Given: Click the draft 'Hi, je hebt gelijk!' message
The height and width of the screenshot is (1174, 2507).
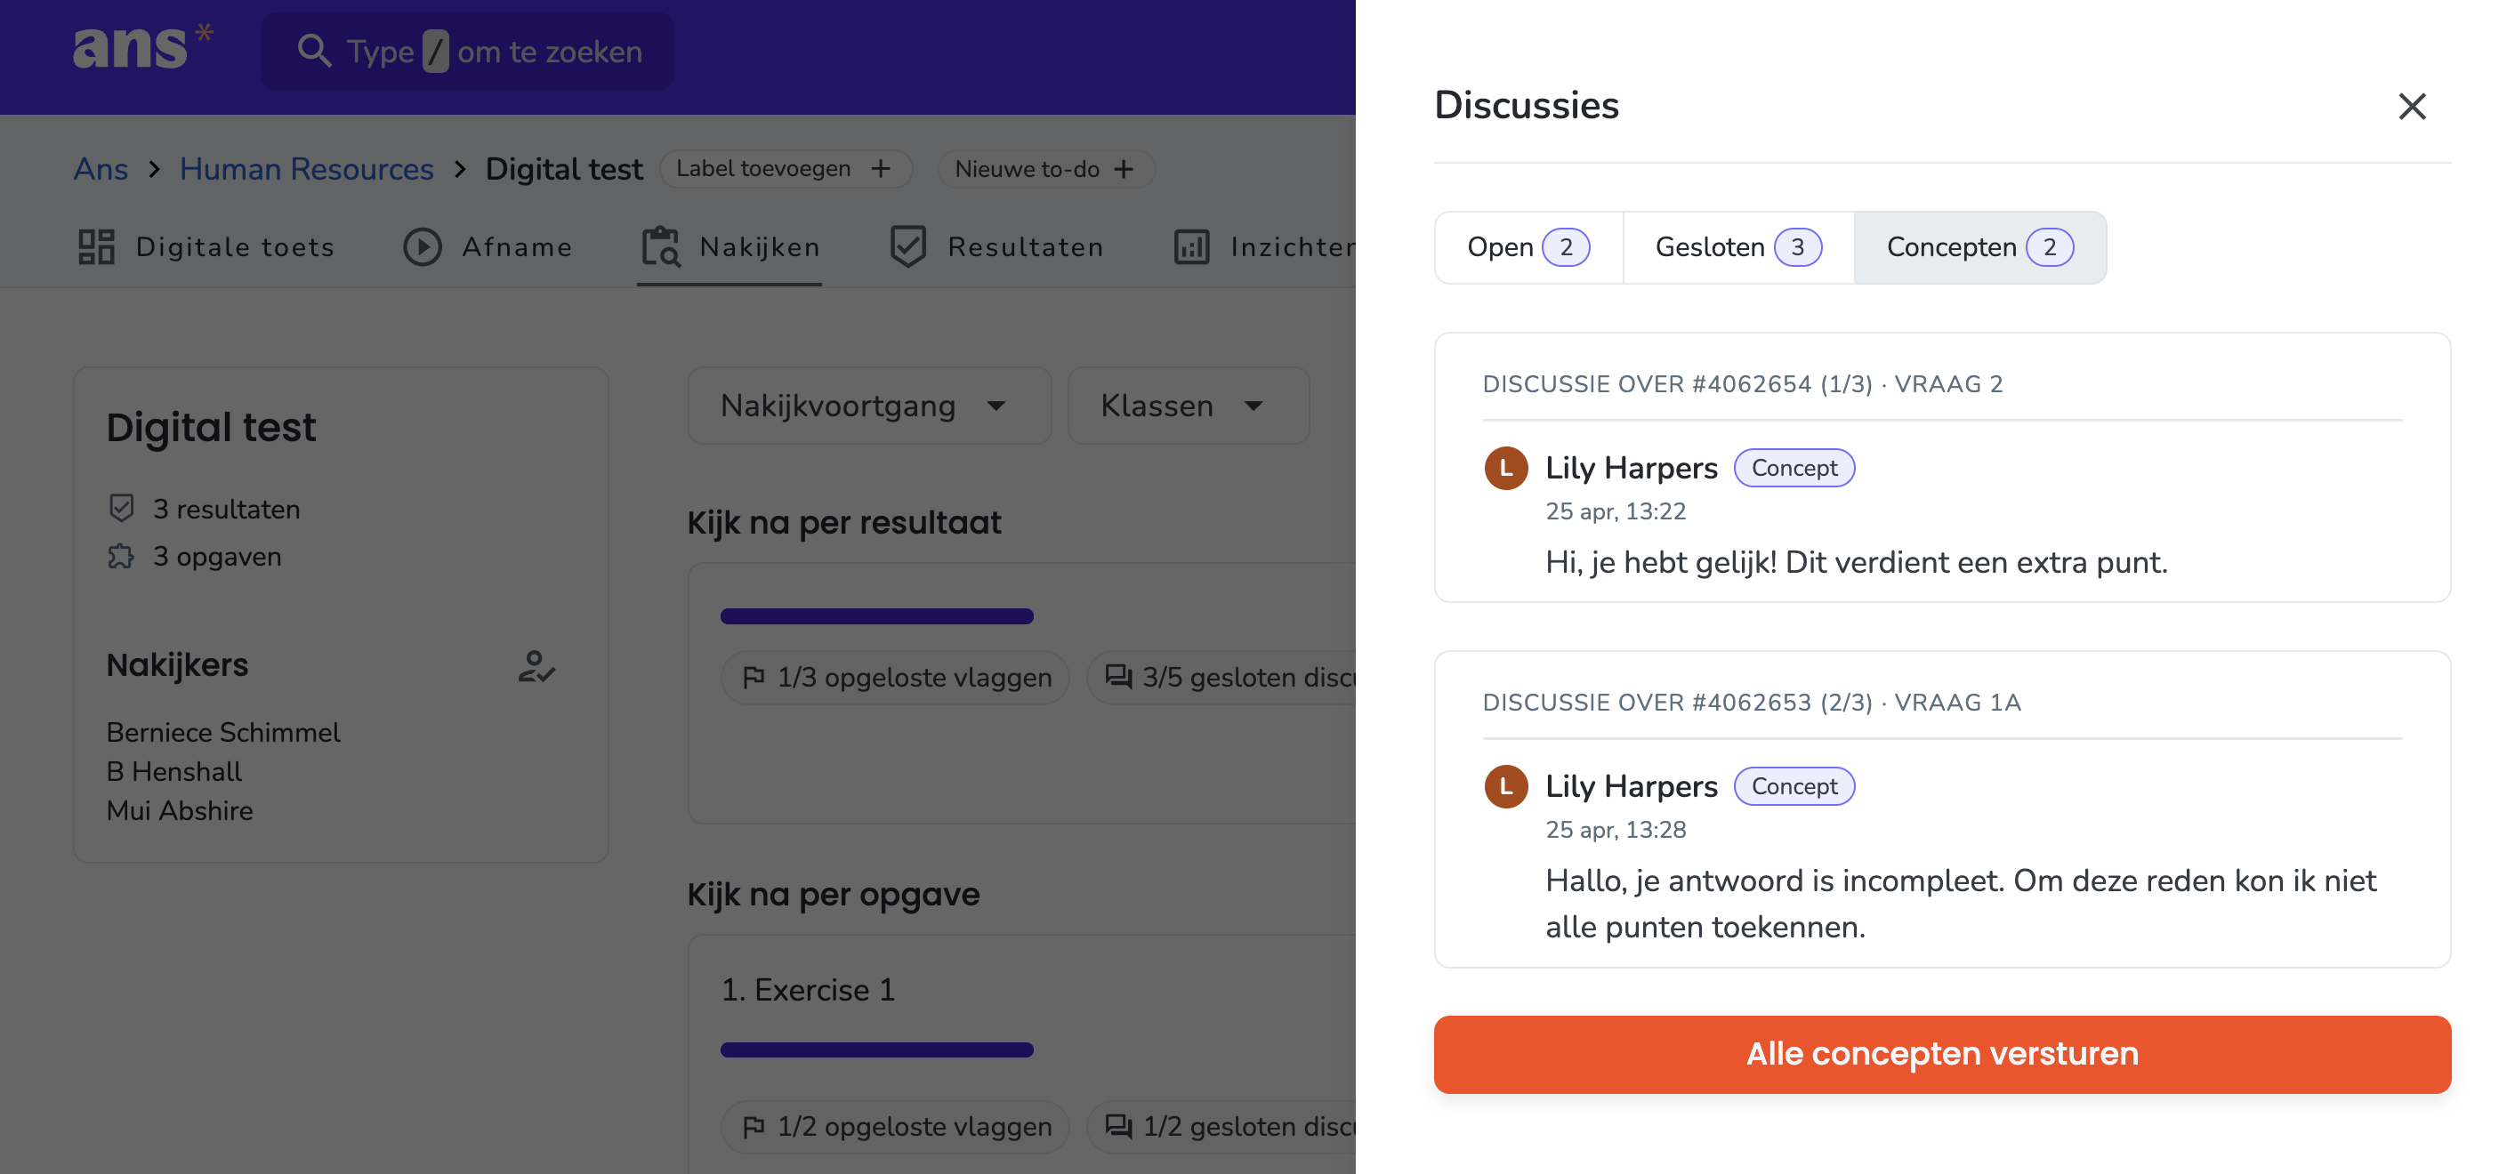Looking at the screenshot, I should 1856,562.
